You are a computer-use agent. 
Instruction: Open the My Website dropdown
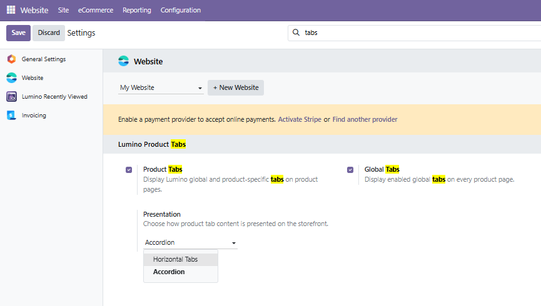(x=161, y=87)
